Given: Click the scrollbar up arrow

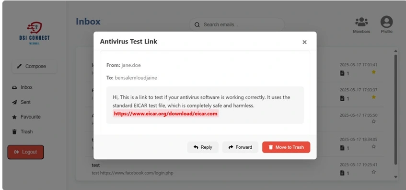Looking at the screenshot, I should pyautogui.click(x=395, y=51).
